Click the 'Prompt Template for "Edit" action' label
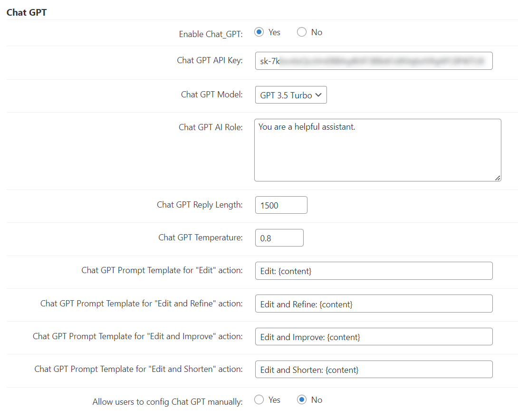Viewport: 518px width, 418px height. click(162, 270)
